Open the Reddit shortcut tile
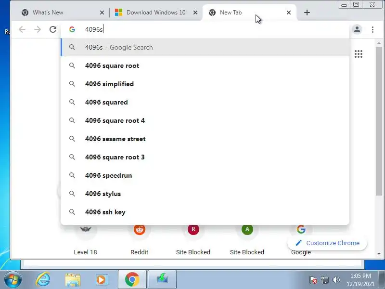Screen dimensions: 385x289 click(139, 239)
